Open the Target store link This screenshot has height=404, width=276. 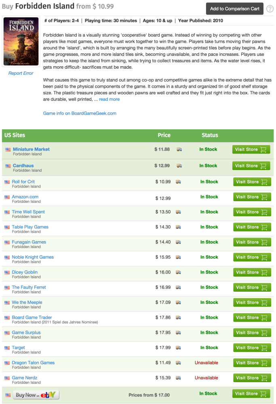(x=18, y=347)
